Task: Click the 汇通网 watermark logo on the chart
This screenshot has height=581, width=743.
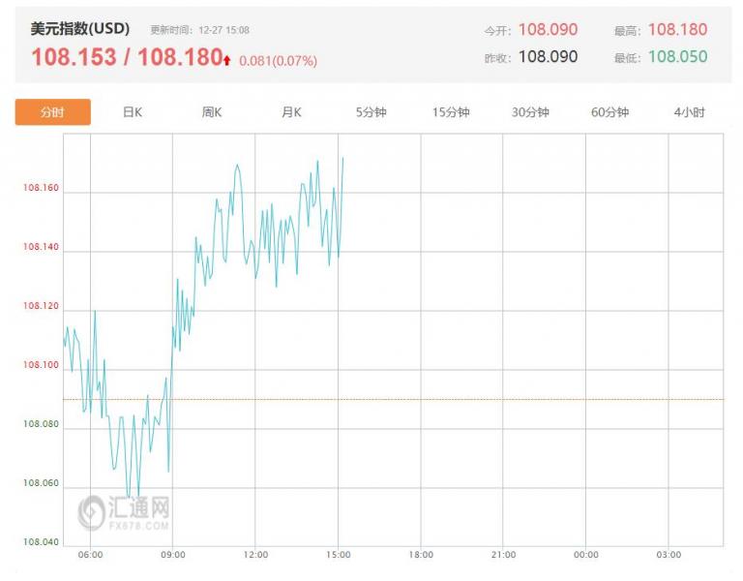Action: click(124, 512)
